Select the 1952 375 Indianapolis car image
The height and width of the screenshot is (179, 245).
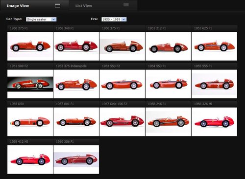[76, 84]
